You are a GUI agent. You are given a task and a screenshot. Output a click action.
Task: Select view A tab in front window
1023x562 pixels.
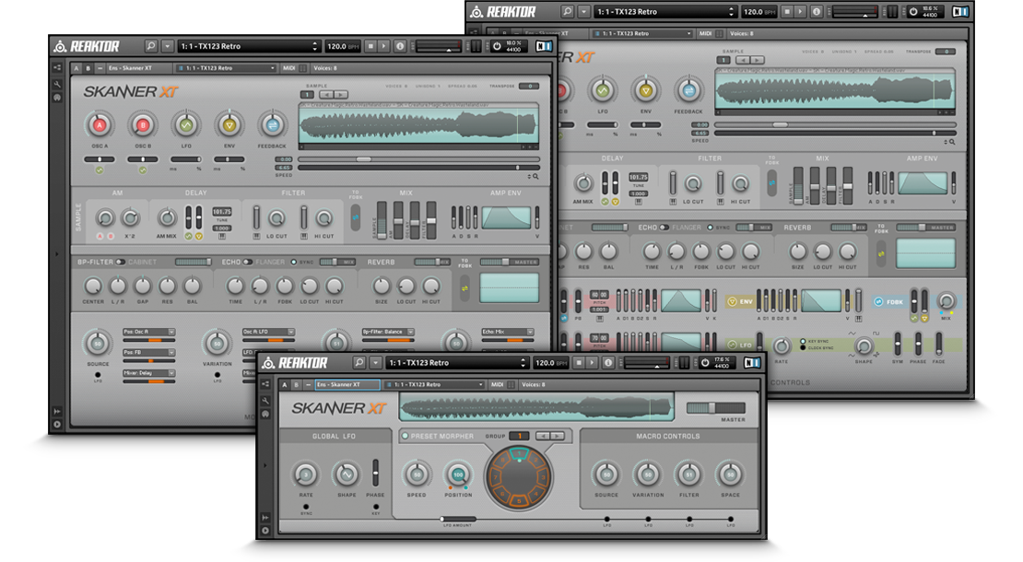[285, 385]
